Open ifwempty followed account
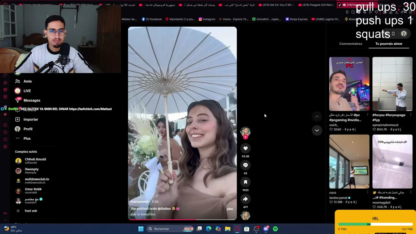The width and height of the screenshot is (416, 234). [32, 171]
